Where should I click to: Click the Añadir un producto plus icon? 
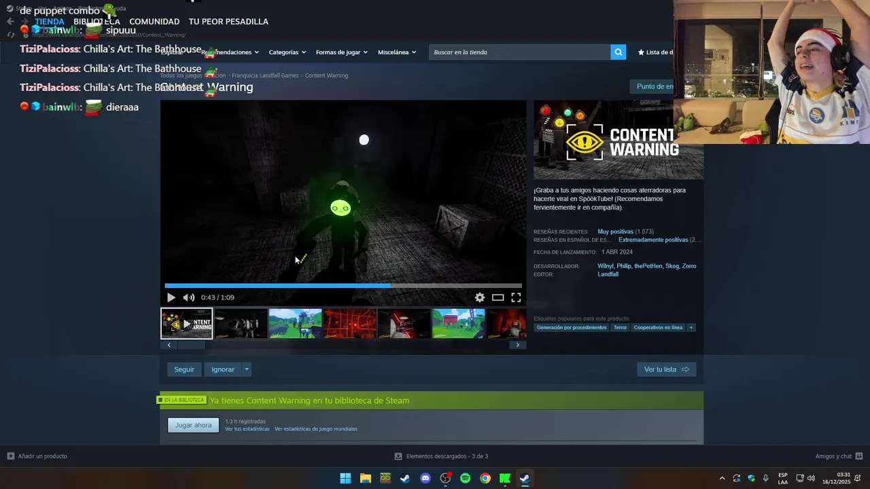[x=10, y=456]
